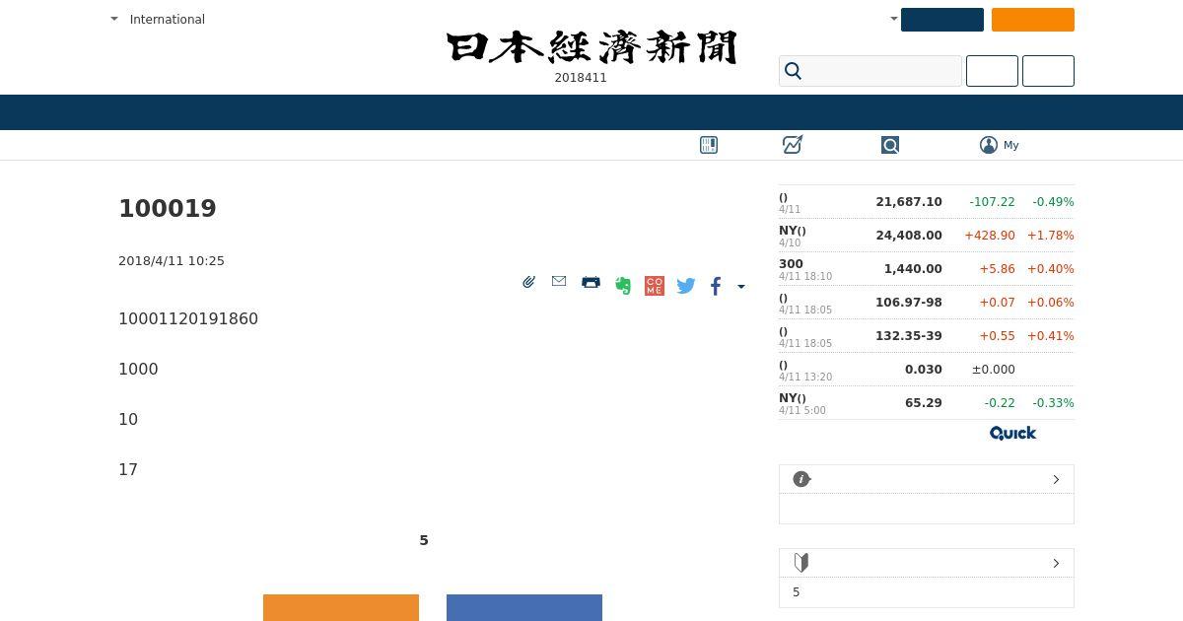This screenshot has width=1183, height=621.
Task: Click the orange chart bar
Action: click(x=341, y=607)
